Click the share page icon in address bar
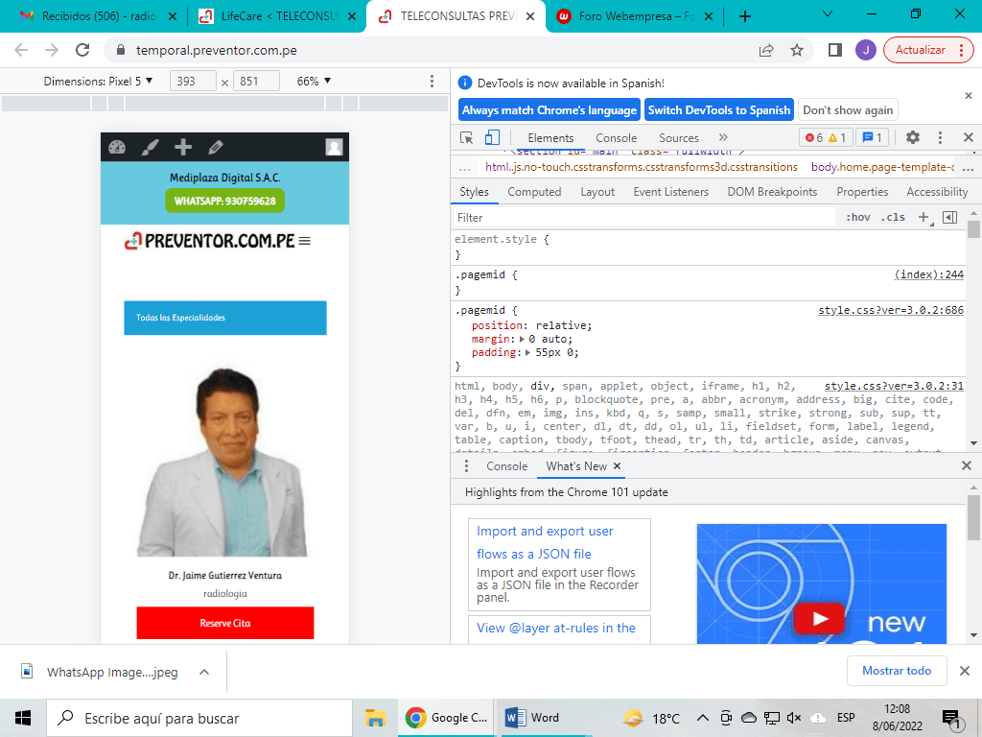Image resolution: width=982 pixels, height=737 pixels. click(766, 50)
